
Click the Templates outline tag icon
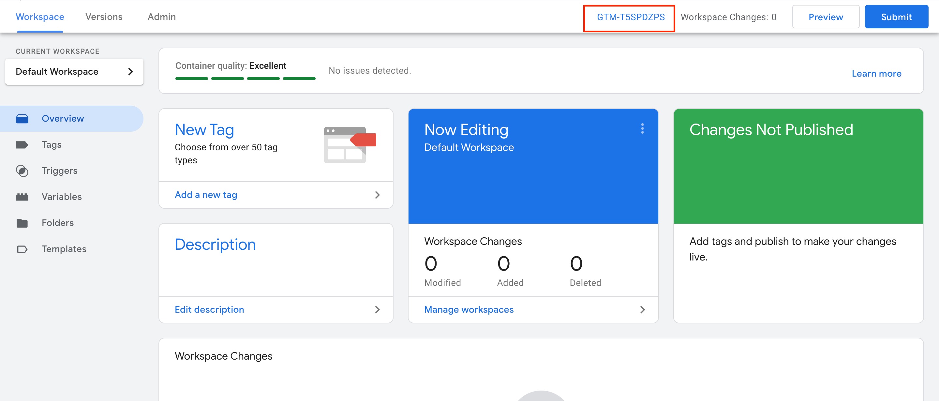point(22,249)
